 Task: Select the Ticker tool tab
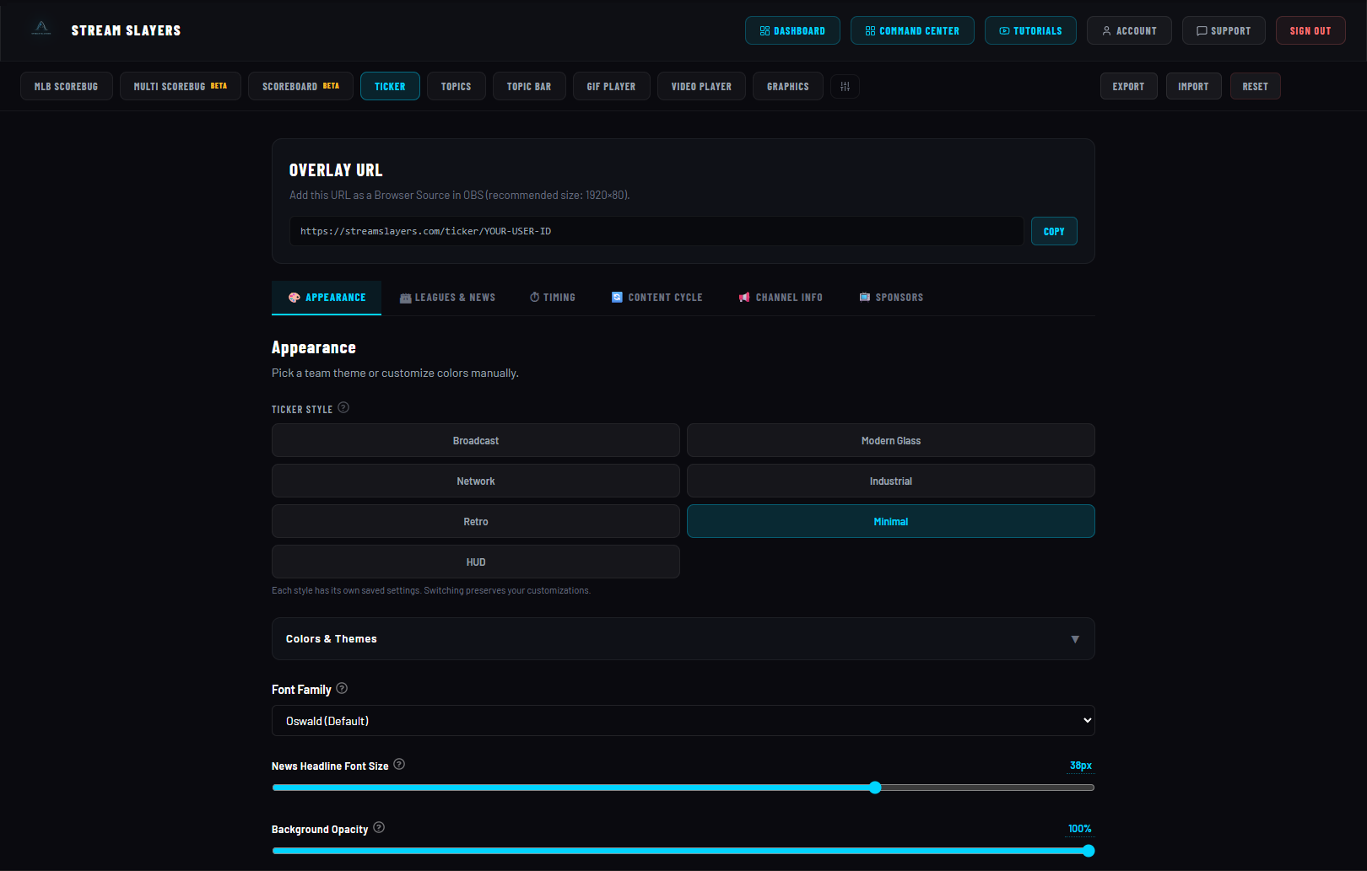pyautogui.click(x=390, y=86)
